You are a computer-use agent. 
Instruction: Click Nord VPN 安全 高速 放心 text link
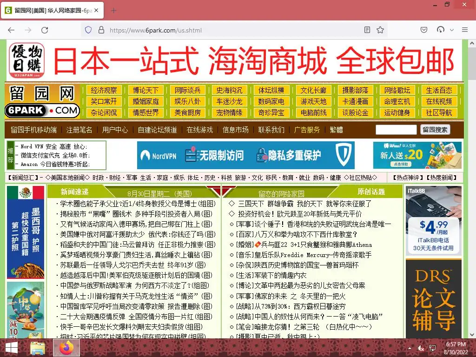coord(54,146)
